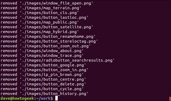Click the button_zoom_out.png filename
The height and width of the screenshot is (101, 171).
point(66,46)
